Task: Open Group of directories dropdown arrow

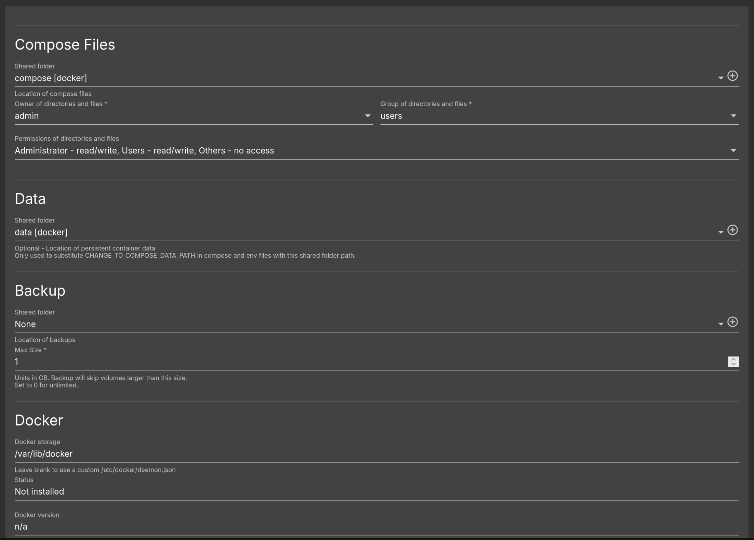Action: click(x=733, y=116)
